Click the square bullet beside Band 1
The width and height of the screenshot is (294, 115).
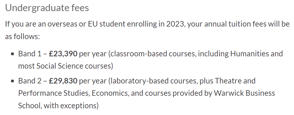pyautogui.click(x=13, y=54)
